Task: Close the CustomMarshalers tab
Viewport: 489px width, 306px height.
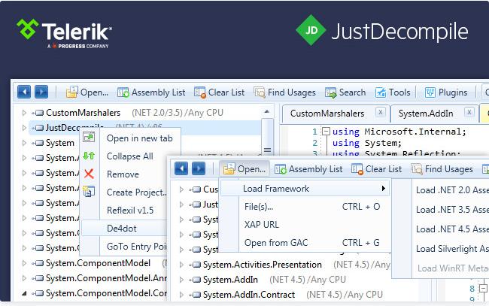Action: pyautogui.click(x=380, y=112)
